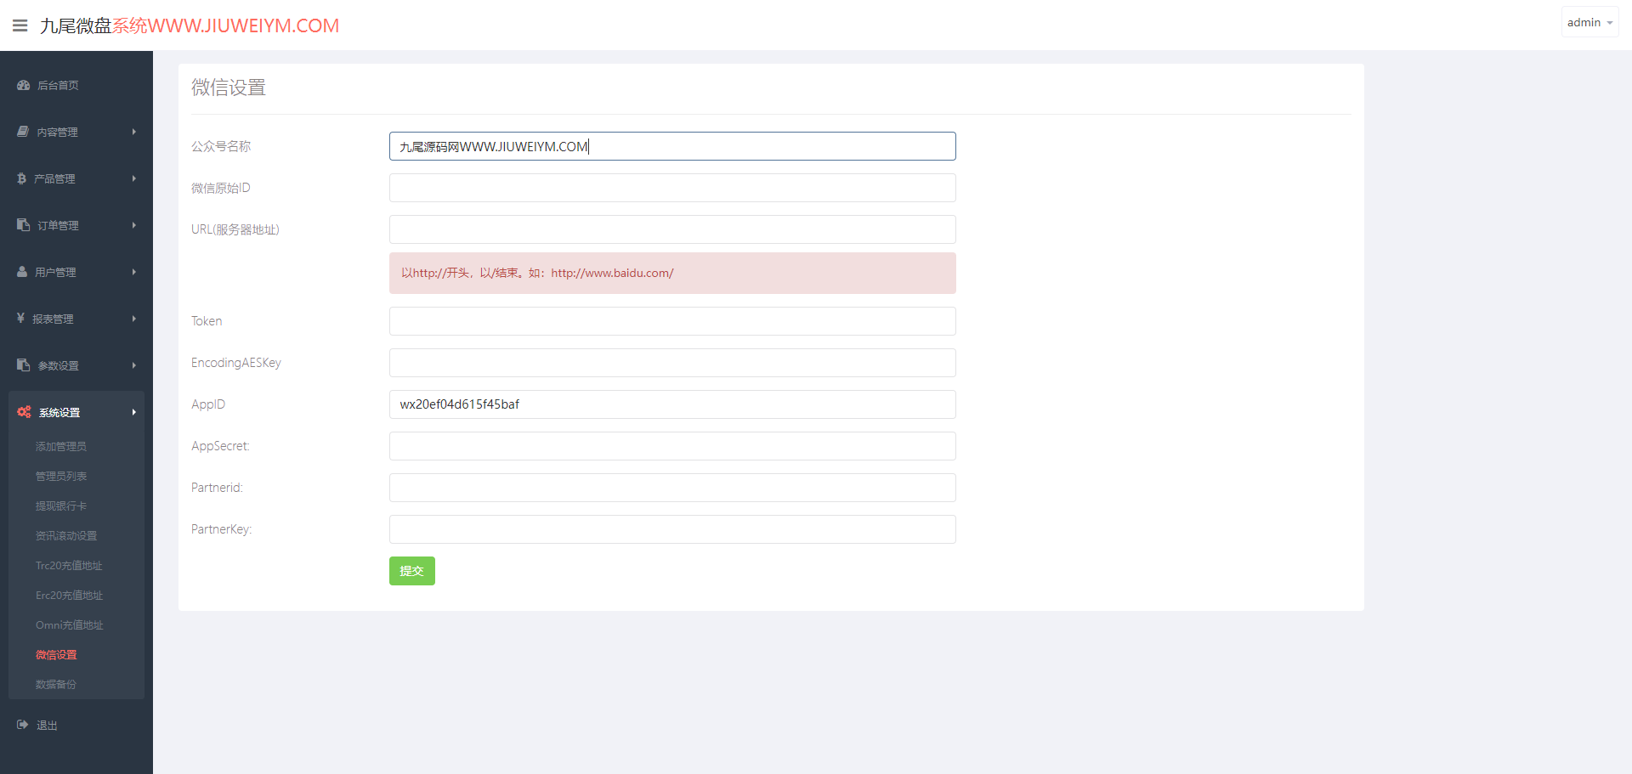Focus the URL(服务器地址) input field

672,229
